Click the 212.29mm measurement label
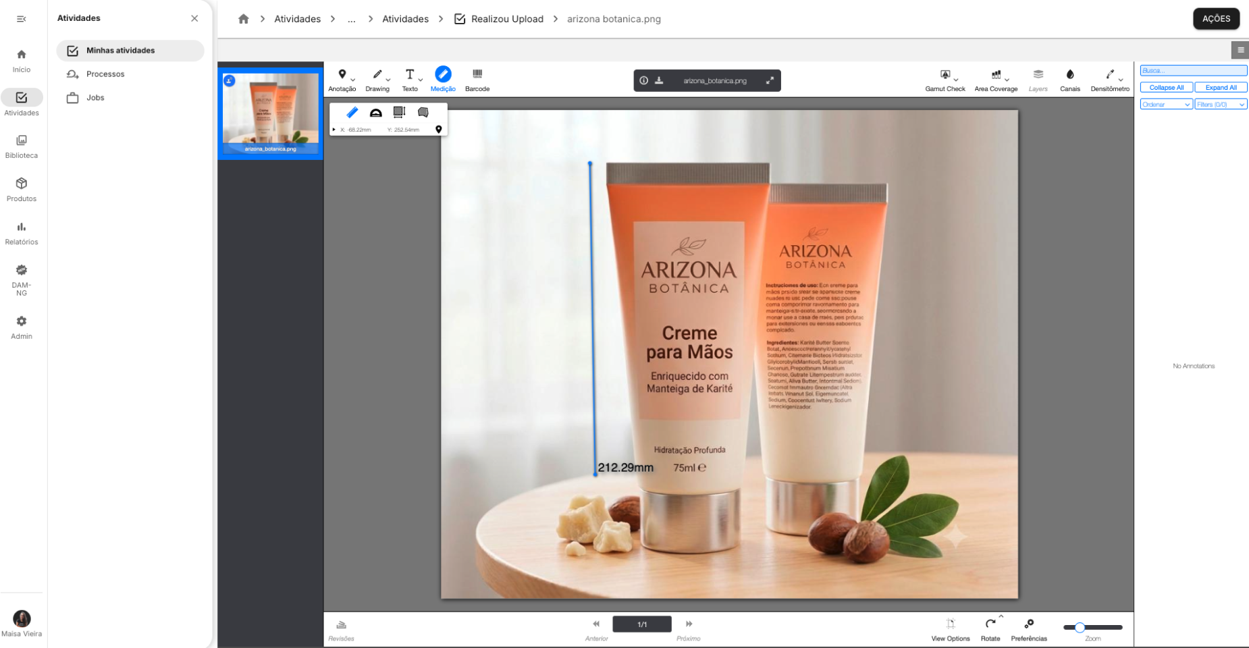Image resolution: width=1249 pixels, height=648 pixels. (626, 468)
